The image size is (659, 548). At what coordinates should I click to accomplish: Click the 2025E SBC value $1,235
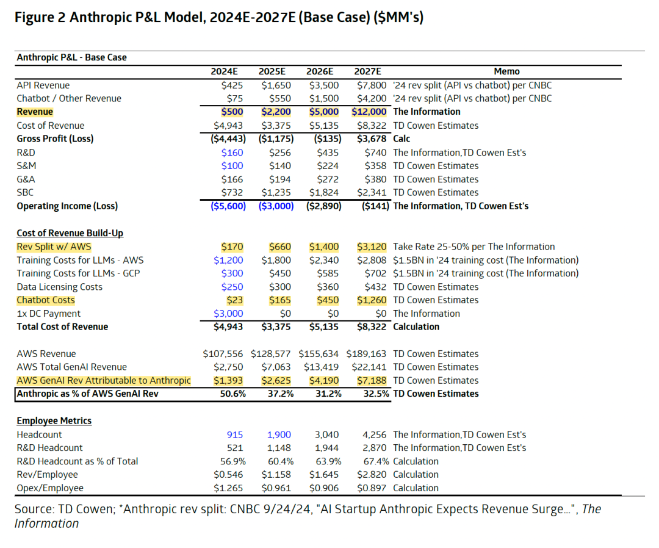[276, 192]
